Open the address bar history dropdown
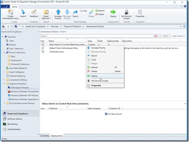Image resolution: width=189 pixels, height=142 pixels. (x=181, y=27)
